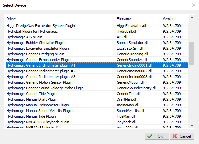Click filename GenericTide.dll
Screen dimensions: 199x144
[x=128, y=94]
